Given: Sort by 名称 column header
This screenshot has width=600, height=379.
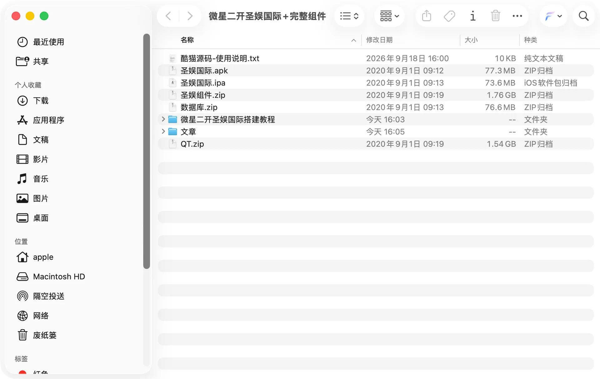Looking at the screenshot, I should (x=187, y=40).
